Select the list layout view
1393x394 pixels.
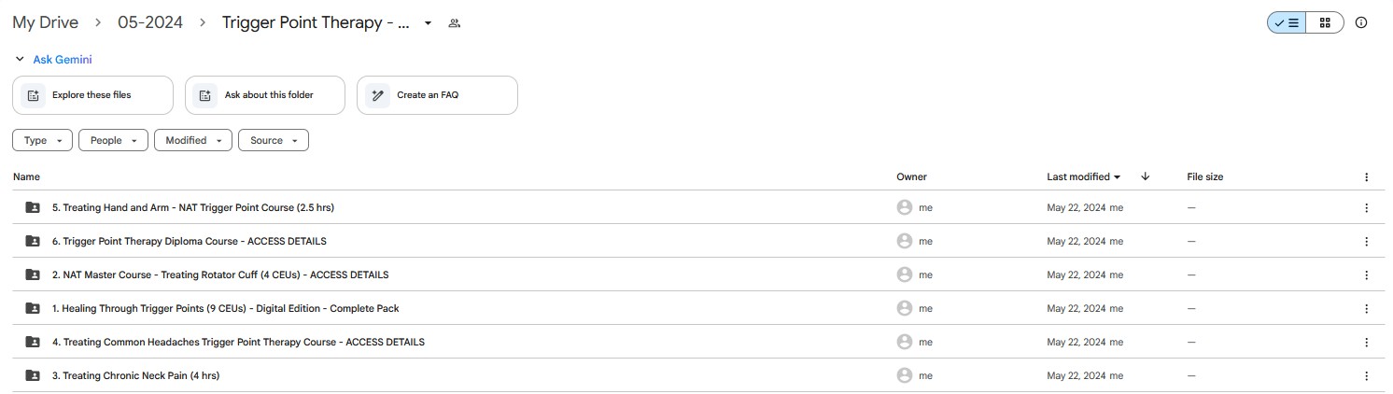[x=1287, y=23]
